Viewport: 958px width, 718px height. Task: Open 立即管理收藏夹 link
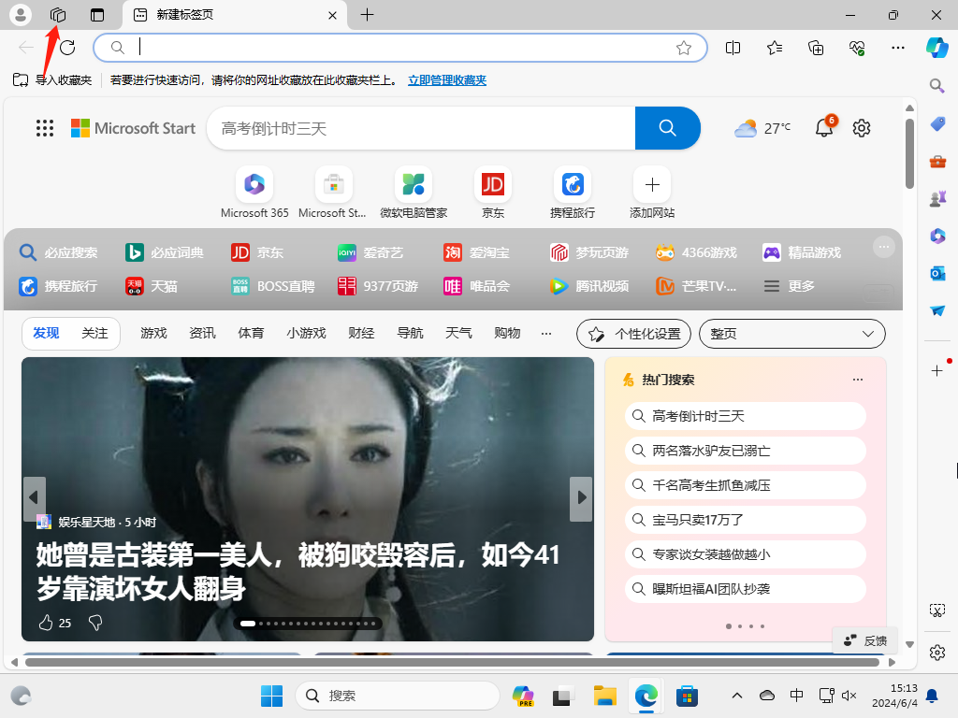point(447,80)
